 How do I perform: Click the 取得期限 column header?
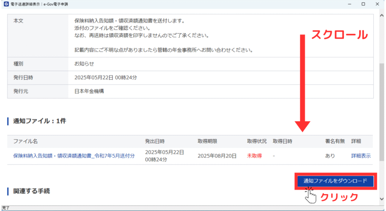(x=207, y=141)
